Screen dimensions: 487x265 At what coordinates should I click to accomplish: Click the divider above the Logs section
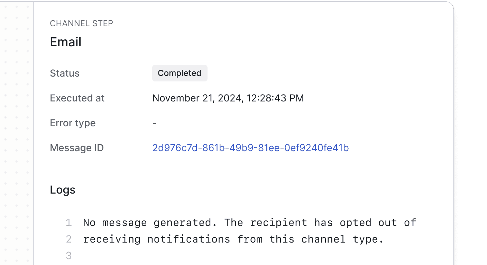(244, 169)
